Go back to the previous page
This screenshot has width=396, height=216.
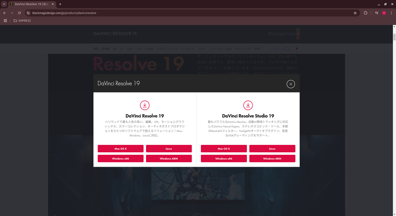[4, 13]
